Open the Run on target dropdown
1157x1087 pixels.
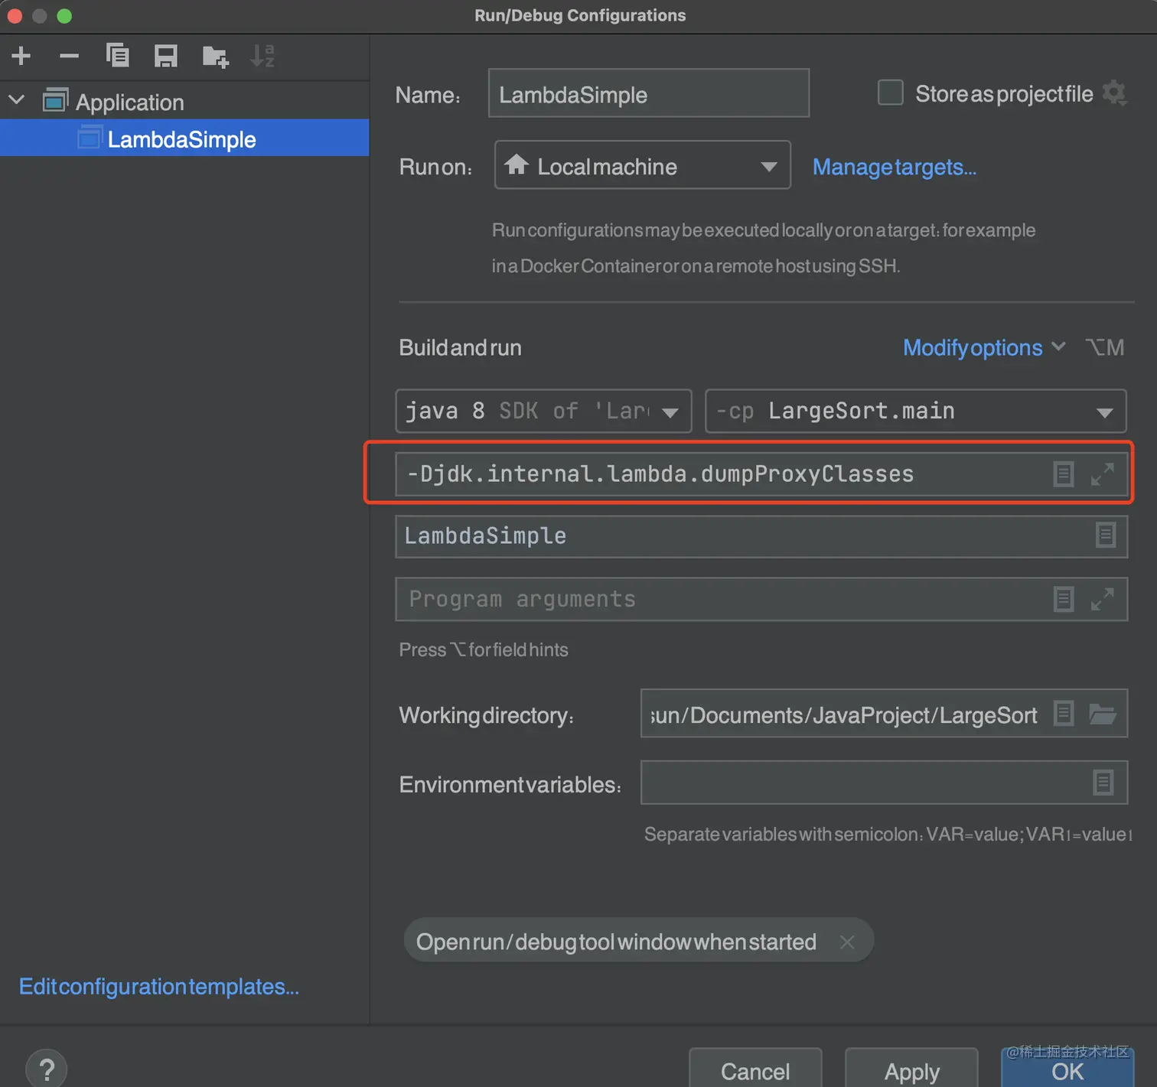pos(769,165)
